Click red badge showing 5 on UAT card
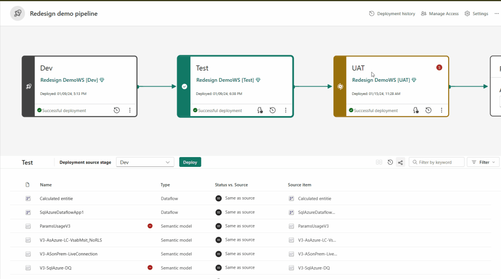 tap(439, 68)
